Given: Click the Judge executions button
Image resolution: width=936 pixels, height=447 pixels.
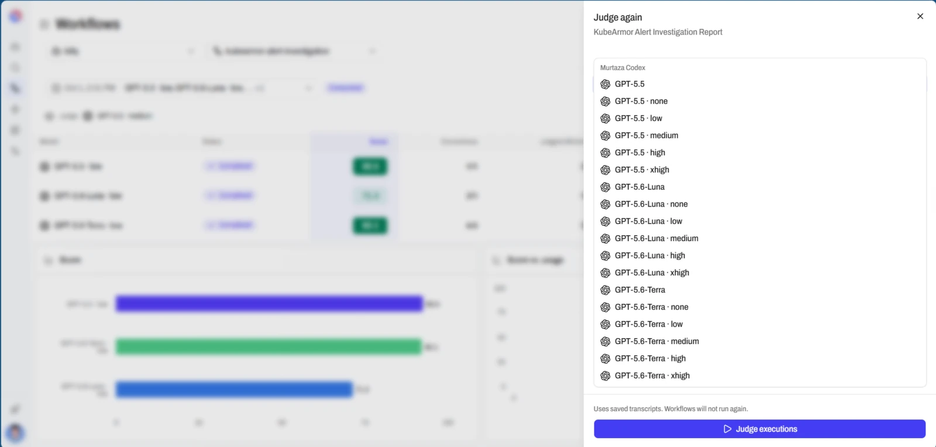Looking at the screenshot, I should pyautogui.click(x=759, y=429).
